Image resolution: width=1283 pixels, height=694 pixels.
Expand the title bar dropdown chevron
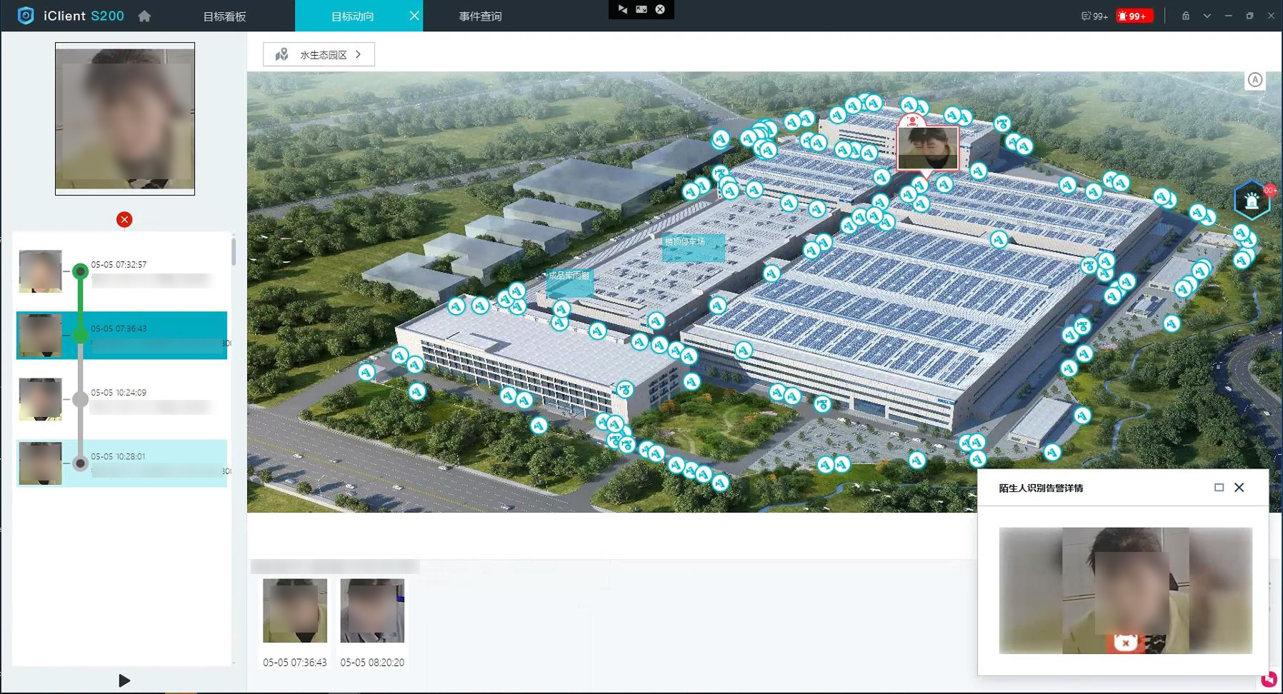click(x=1207, y=16)
